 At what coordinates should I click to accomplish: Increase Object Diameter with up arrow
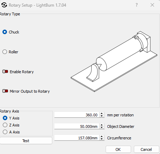point(102,125)
